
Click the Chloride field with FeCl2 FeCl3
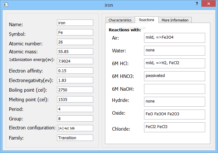coord(174,127)
